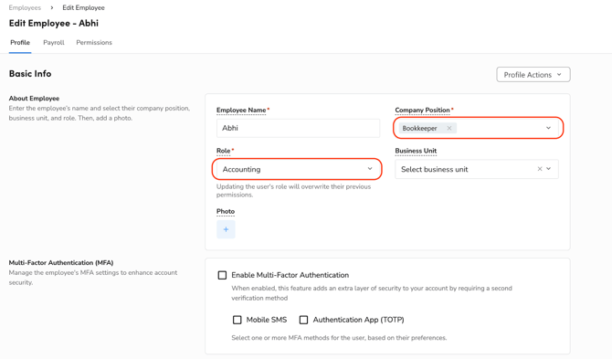Tick the Mobile SMS checkbox

pyautogui.click(x=237, y=320)
